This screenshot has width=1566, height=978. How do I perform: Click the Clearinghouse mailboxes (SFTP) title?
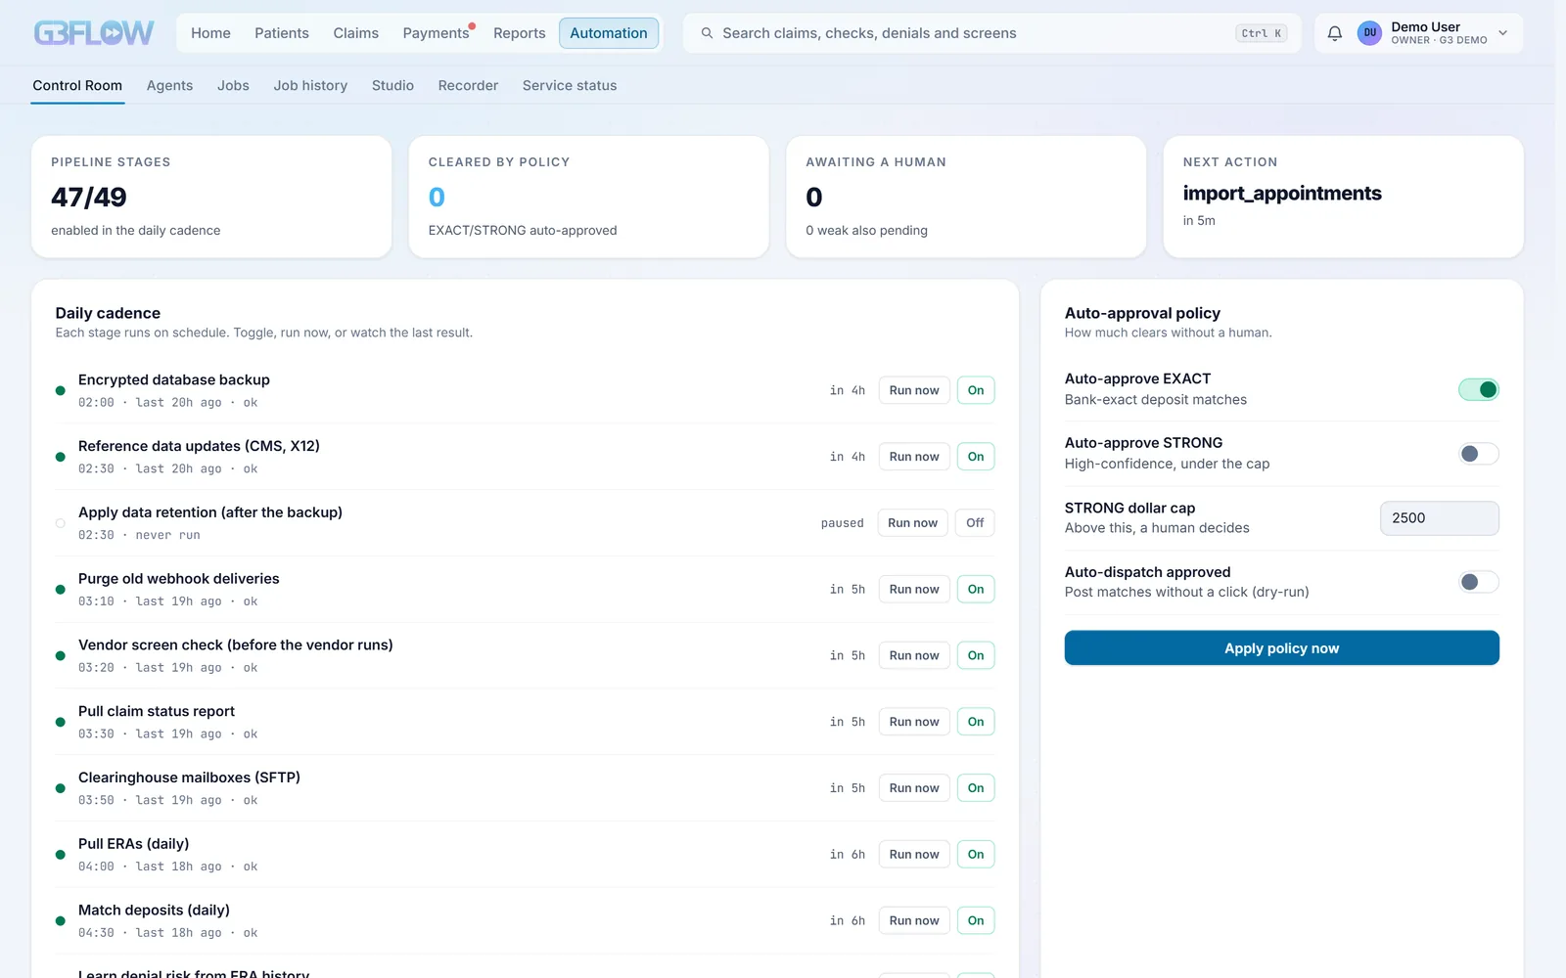tap(189, 778)
